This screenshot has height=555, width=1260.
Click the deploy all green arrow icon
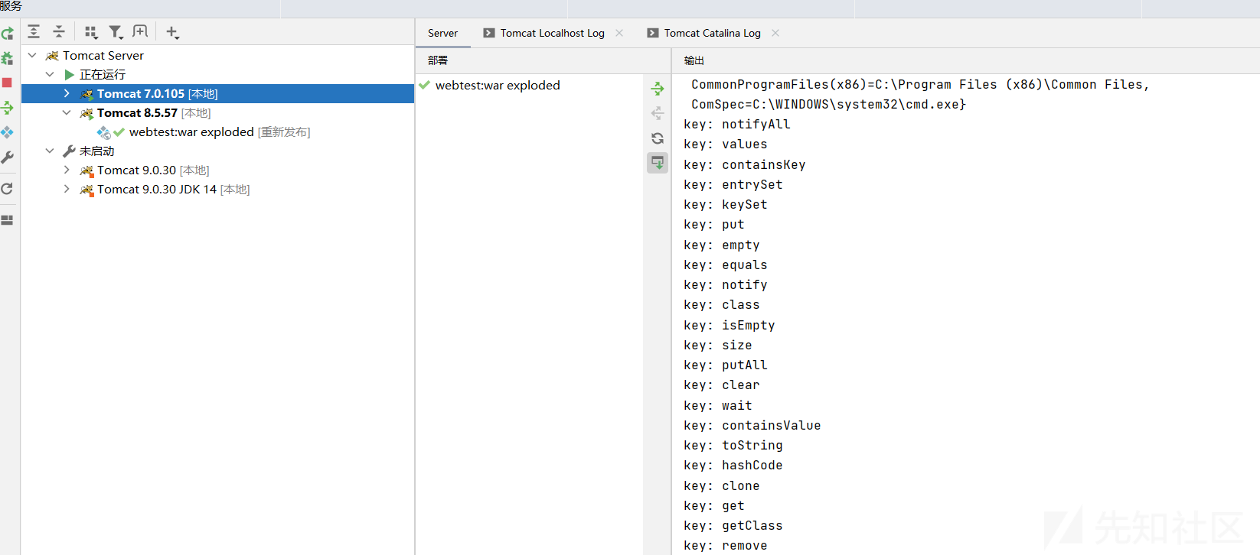point(658,89)
